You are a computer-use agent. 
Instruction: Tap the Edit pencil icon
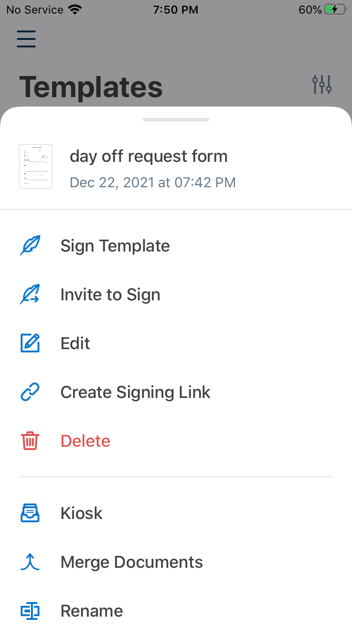pos(30,344)
